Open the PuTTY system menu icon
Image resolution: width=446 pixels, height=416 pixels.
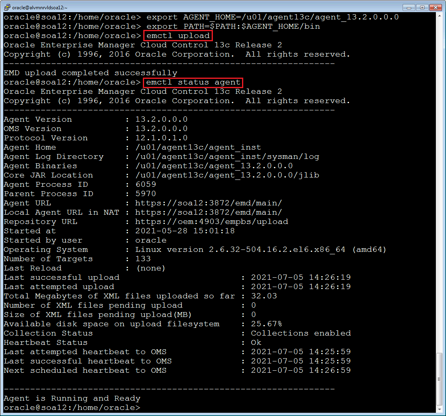point(6,7)
